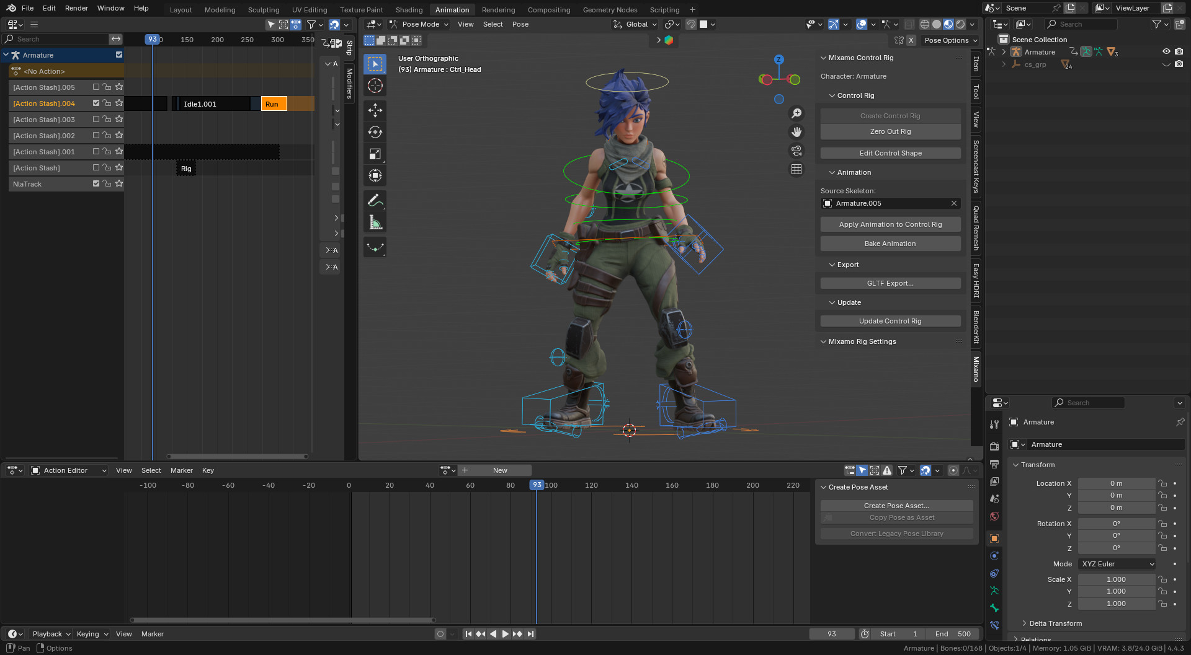The width and height of the screenshot is (1191, 655).
Task: Open the XYZ Euler rotation mode dropdown
Action: (1117, 564)
